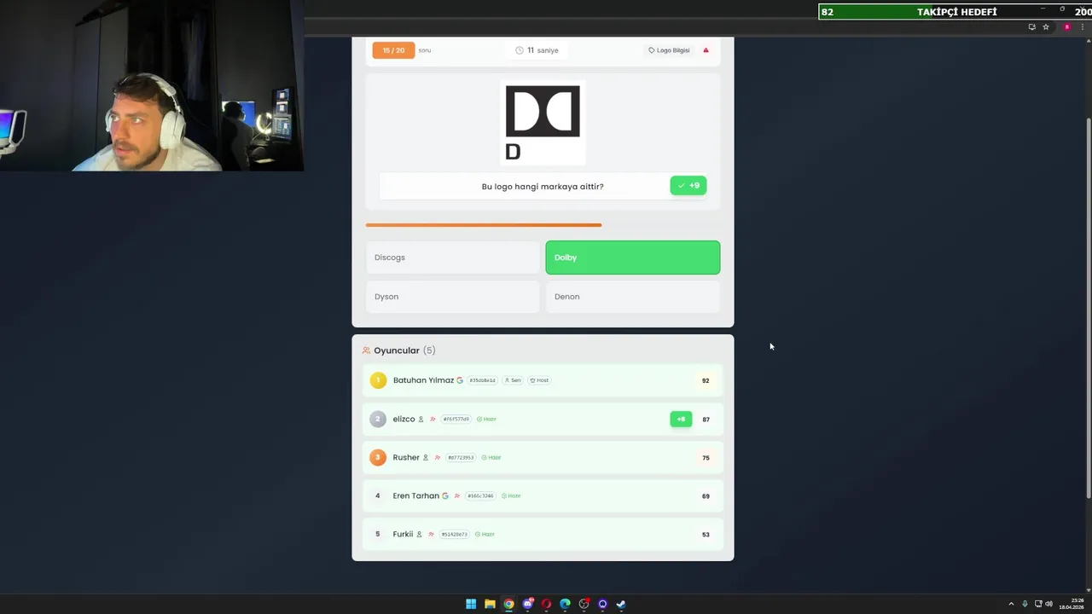
Task: Expand the system tray hidden icons chevron
Action: [1011, 604]
